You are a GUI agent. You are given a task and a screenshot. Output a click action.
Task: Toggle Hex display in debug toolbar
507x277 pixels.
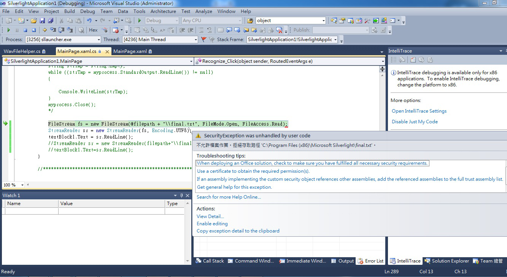93,30
